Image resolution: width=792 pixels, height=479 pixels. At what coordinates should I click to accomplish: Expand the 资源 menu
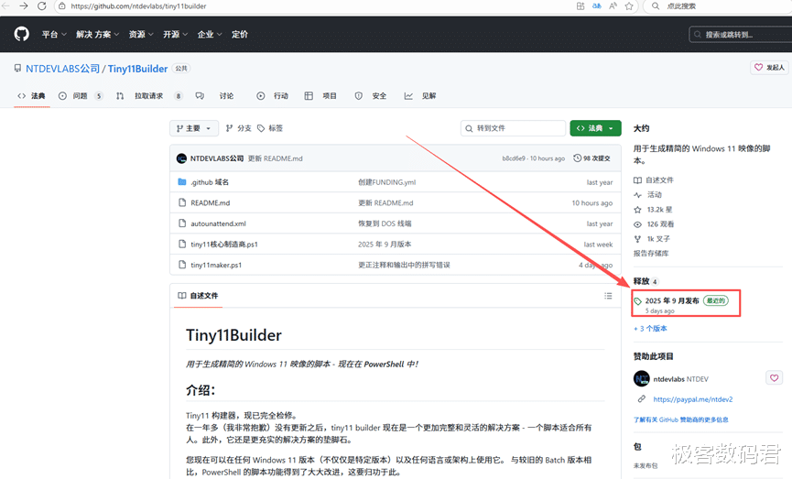click(141, 35)
